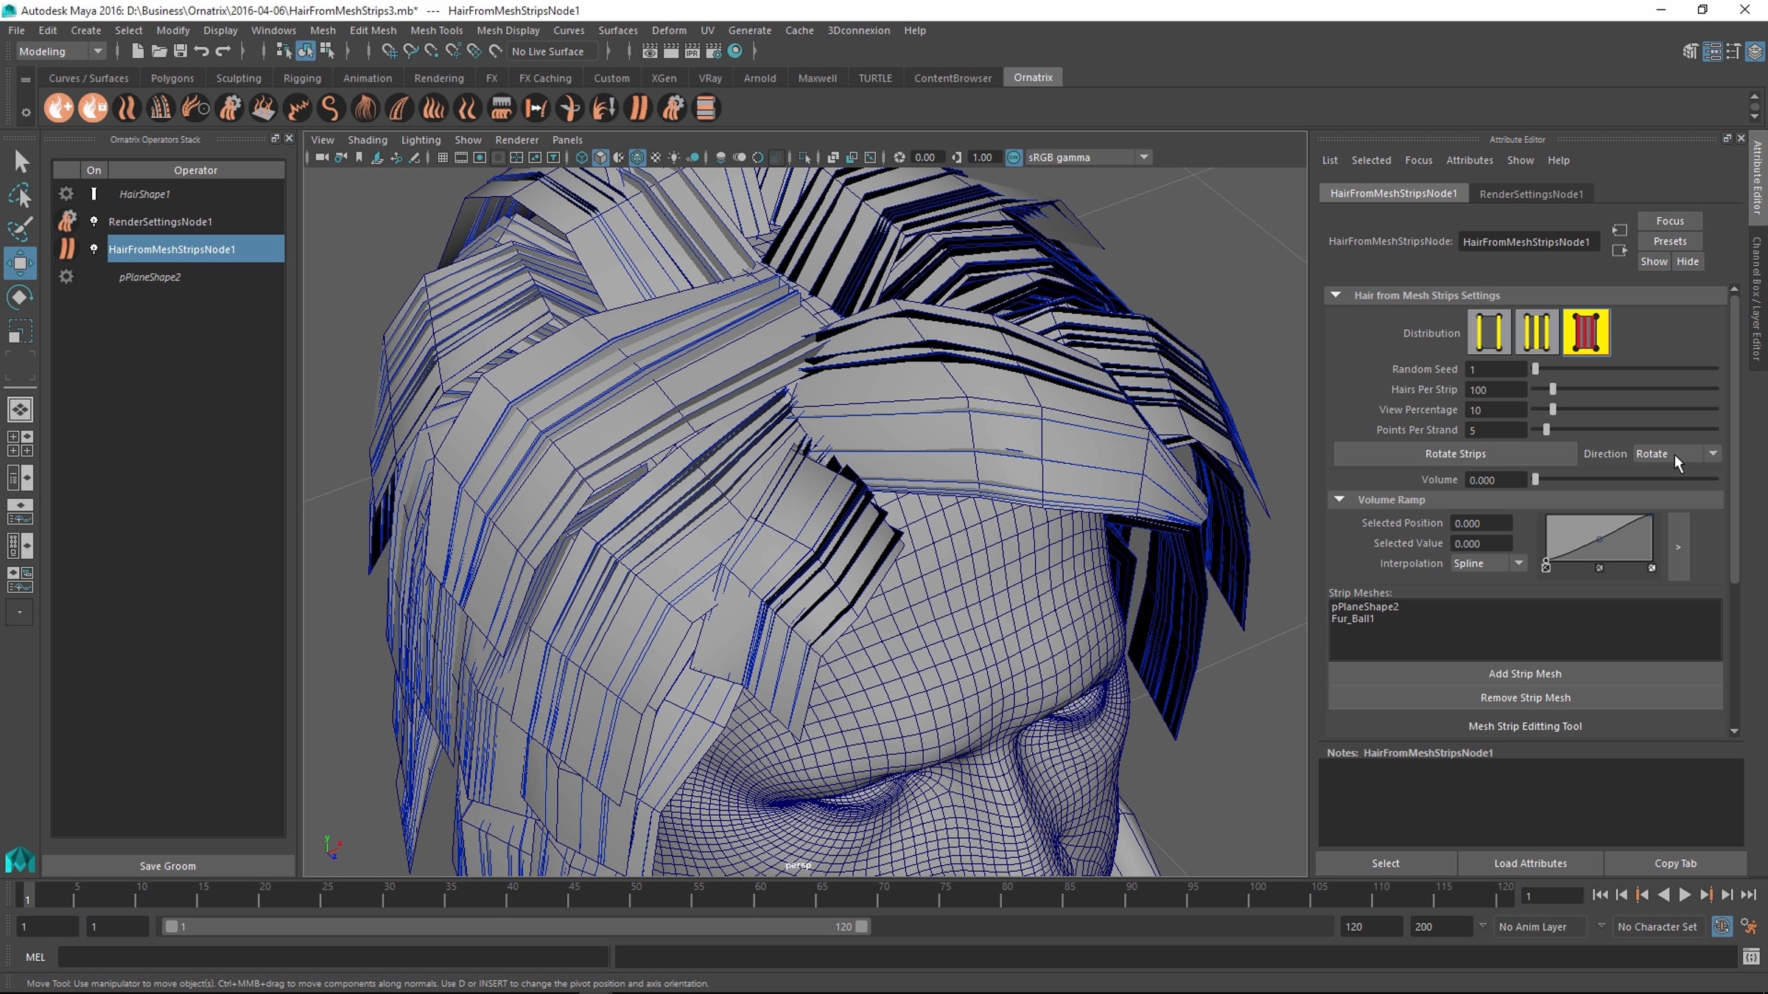Click the Points Per Strand value field
The width and height of the screenshot is (1768, 994).
pos(1495,430)
